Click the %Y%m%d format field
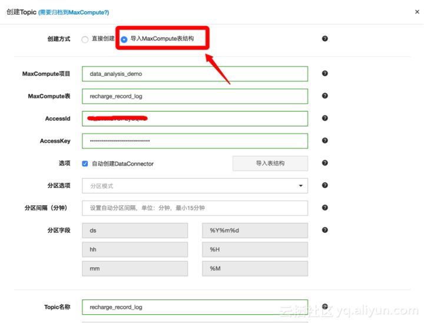Screen dimensions: 424x323 coord(255,231)
